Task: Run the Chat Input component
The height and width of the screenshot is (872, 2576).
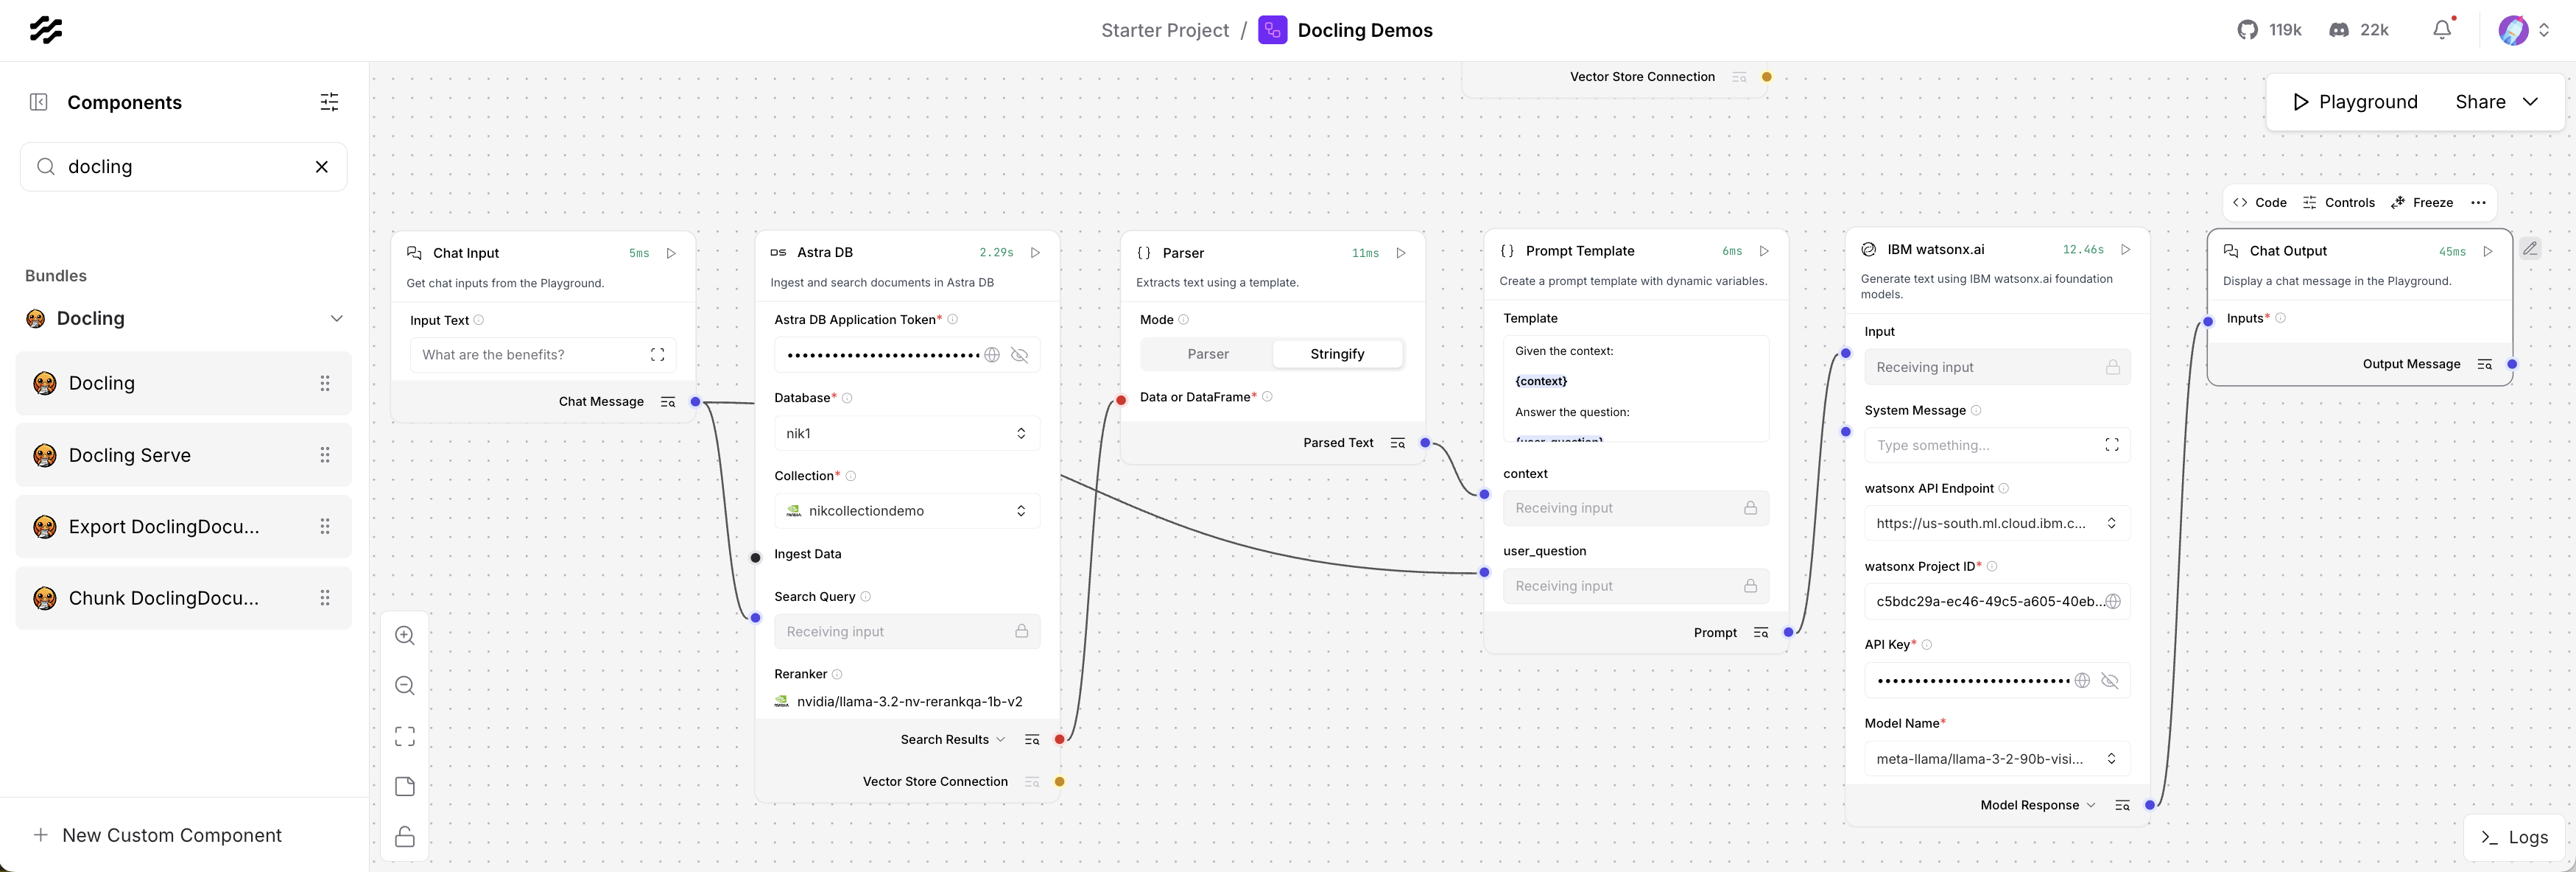Action: 672,253
